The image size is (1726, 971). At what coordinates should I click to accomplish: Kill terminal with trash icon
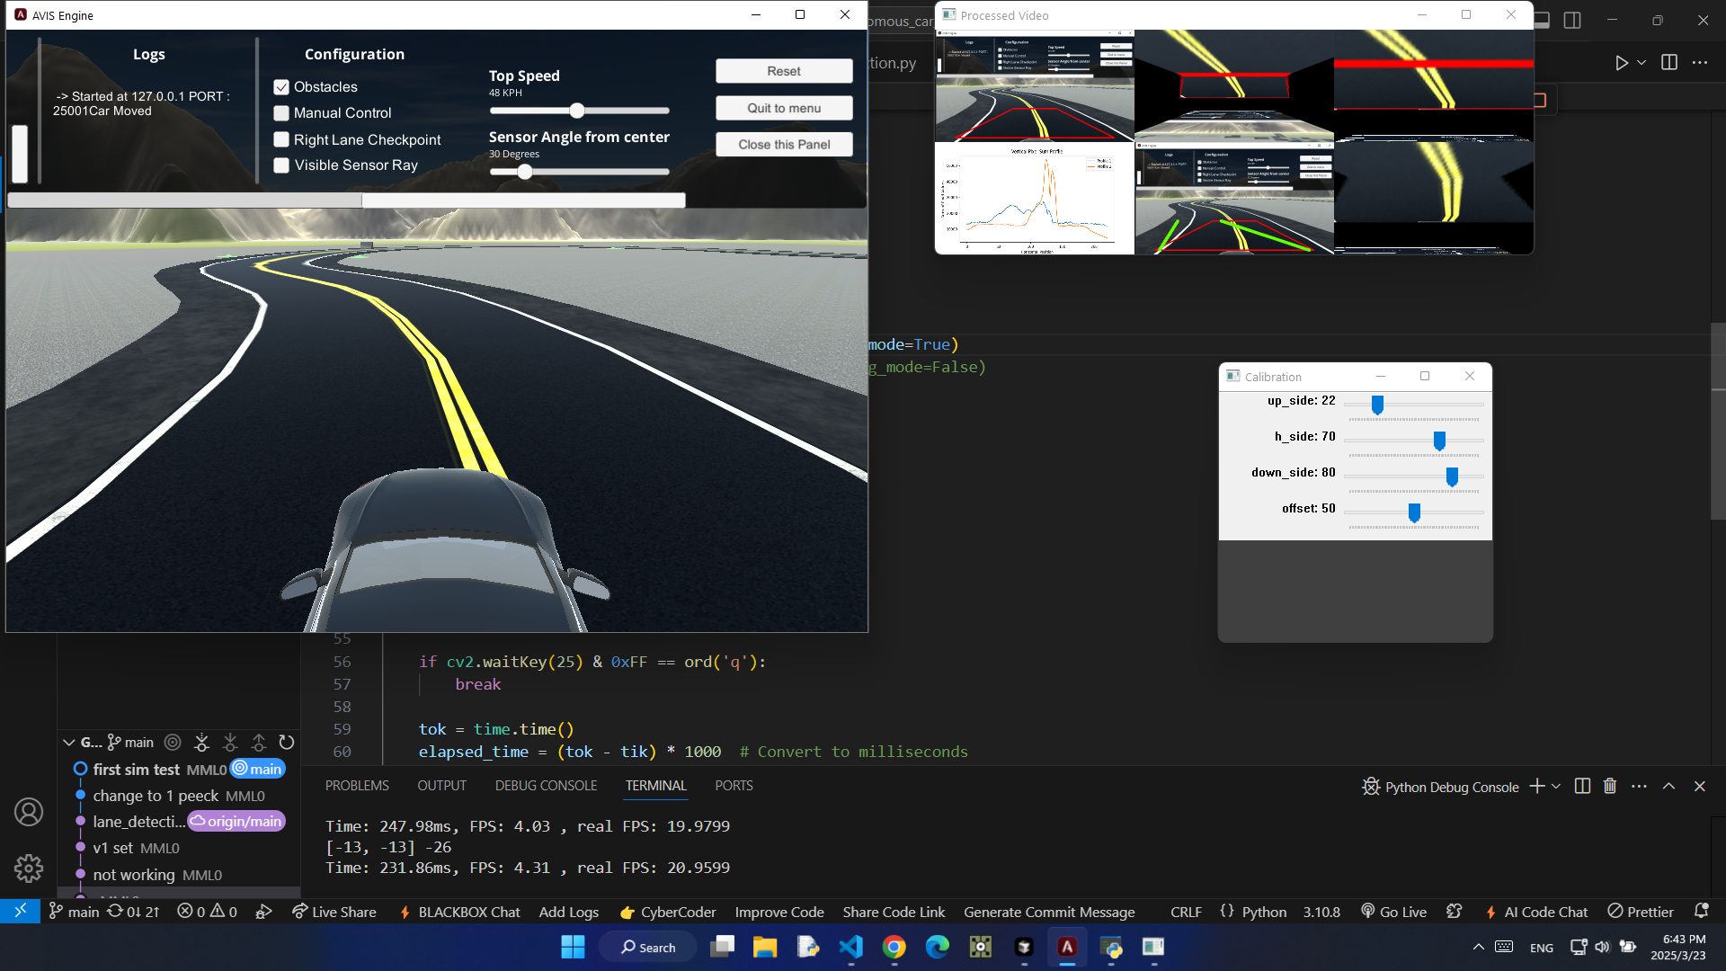pyautogui.click(x=1610, y=787)
